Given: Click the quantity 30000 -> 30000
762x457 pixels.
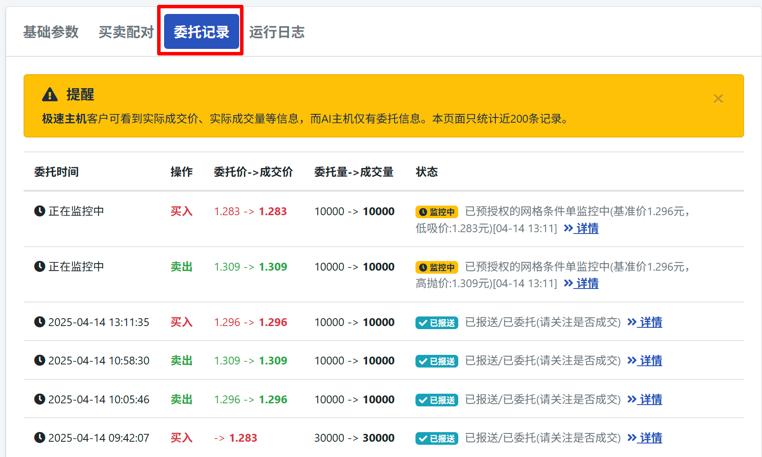Looking at the screenshot, I should 354,438.
